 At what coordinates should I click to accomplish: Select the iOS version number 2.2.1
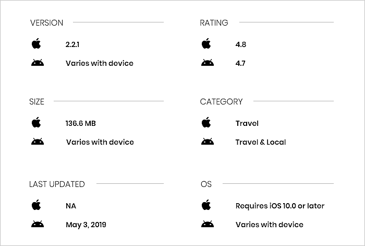[72, 44]
